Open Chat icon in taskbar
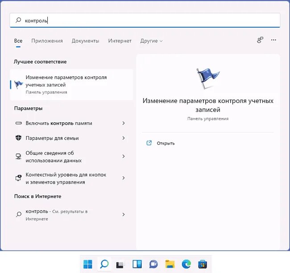 pyautogui.click(x=153, y=265)
